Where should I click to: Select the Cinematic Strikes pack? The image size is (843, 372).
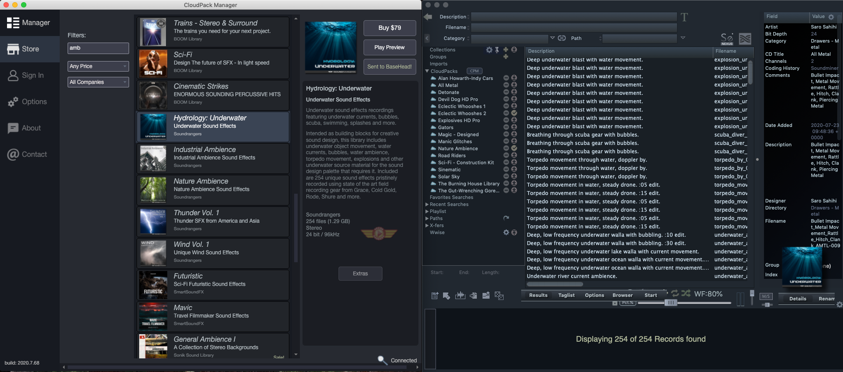(x=213, y=95)
